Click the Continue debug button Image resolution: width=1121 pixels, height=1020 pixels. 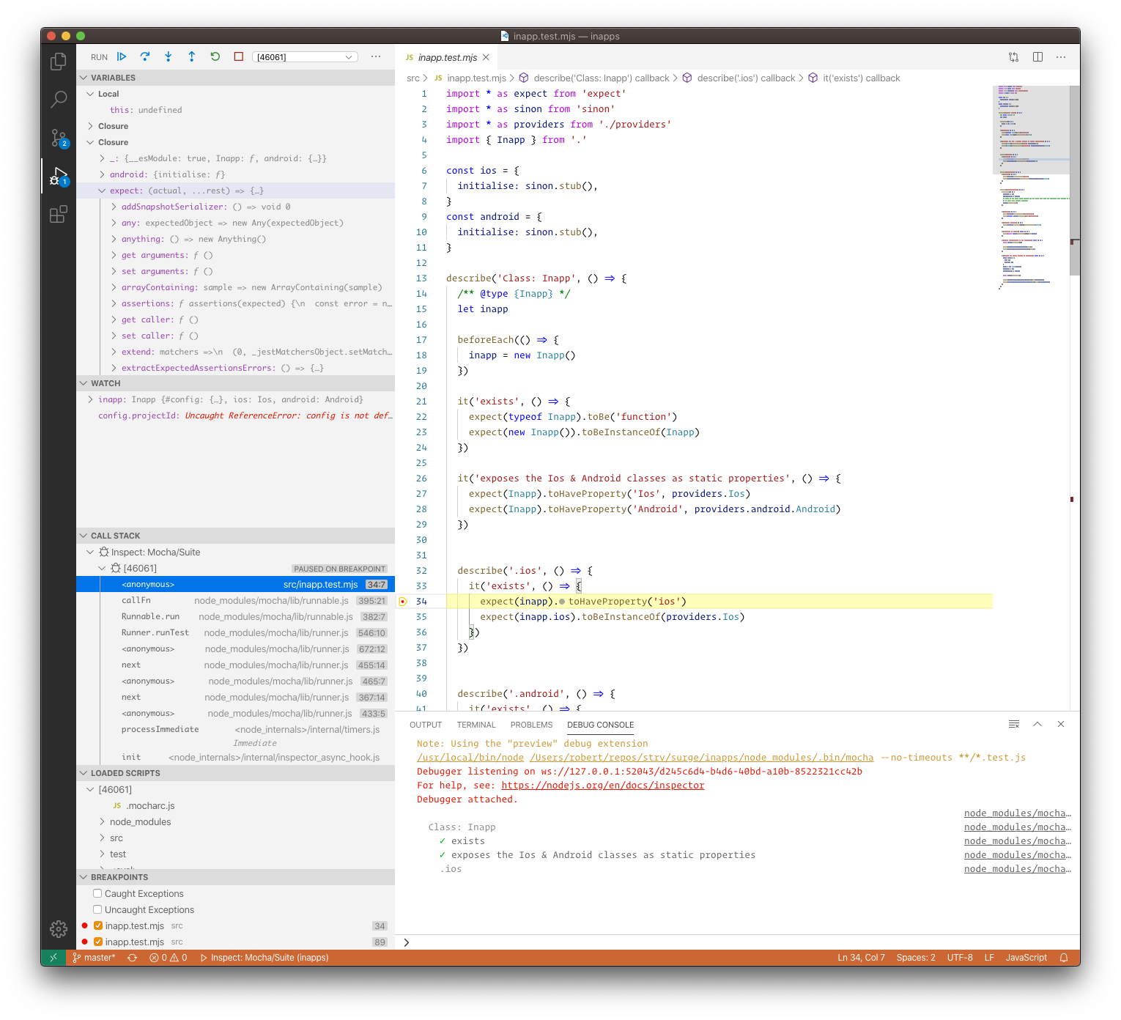pos(122,56)
